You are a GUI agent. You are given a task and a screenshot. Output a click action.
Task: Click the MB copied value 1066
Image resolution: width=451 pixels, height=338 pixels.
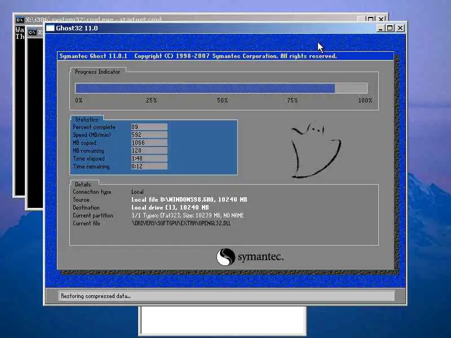coord(149,143)
